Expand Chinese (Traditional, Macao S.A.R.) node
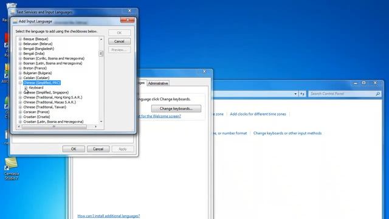The image size is (389, 219). (20, 102)
